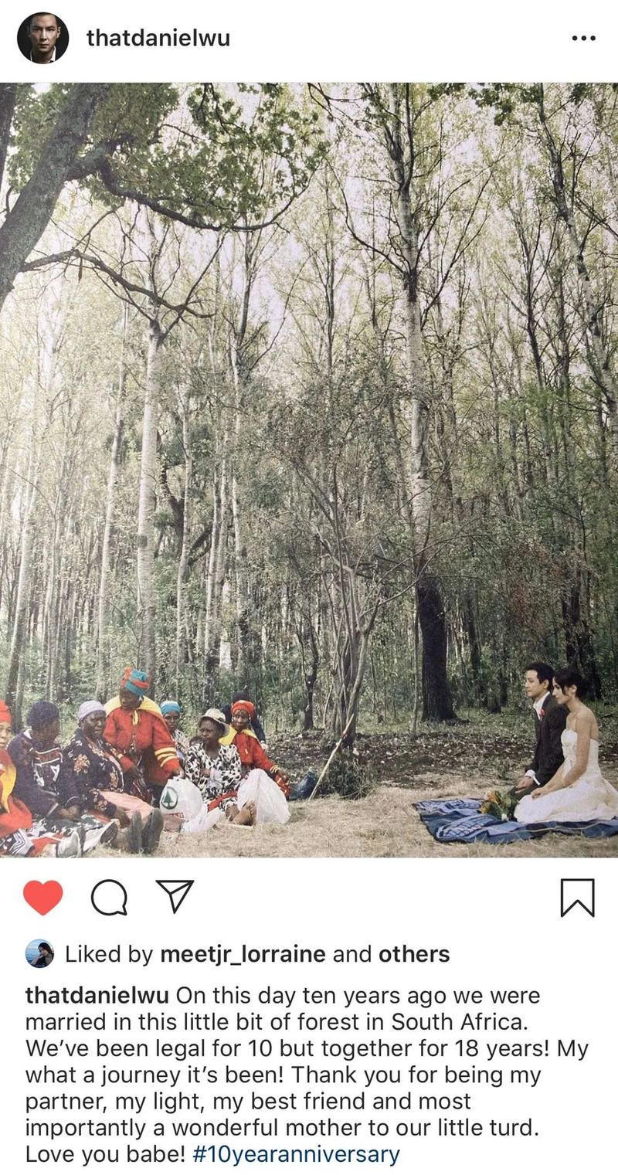This screenshot has height=1175, width=618.
Task: Tap the 'Liked by' text
Action: pos(109,955)
